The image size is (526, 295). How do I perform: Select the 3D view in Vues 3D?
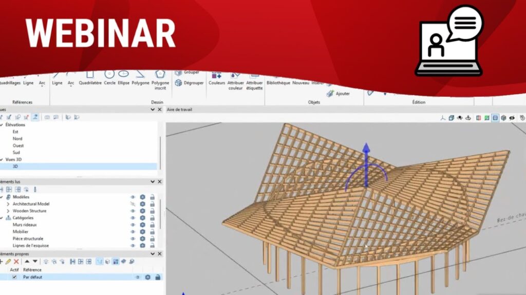point(16,166)
